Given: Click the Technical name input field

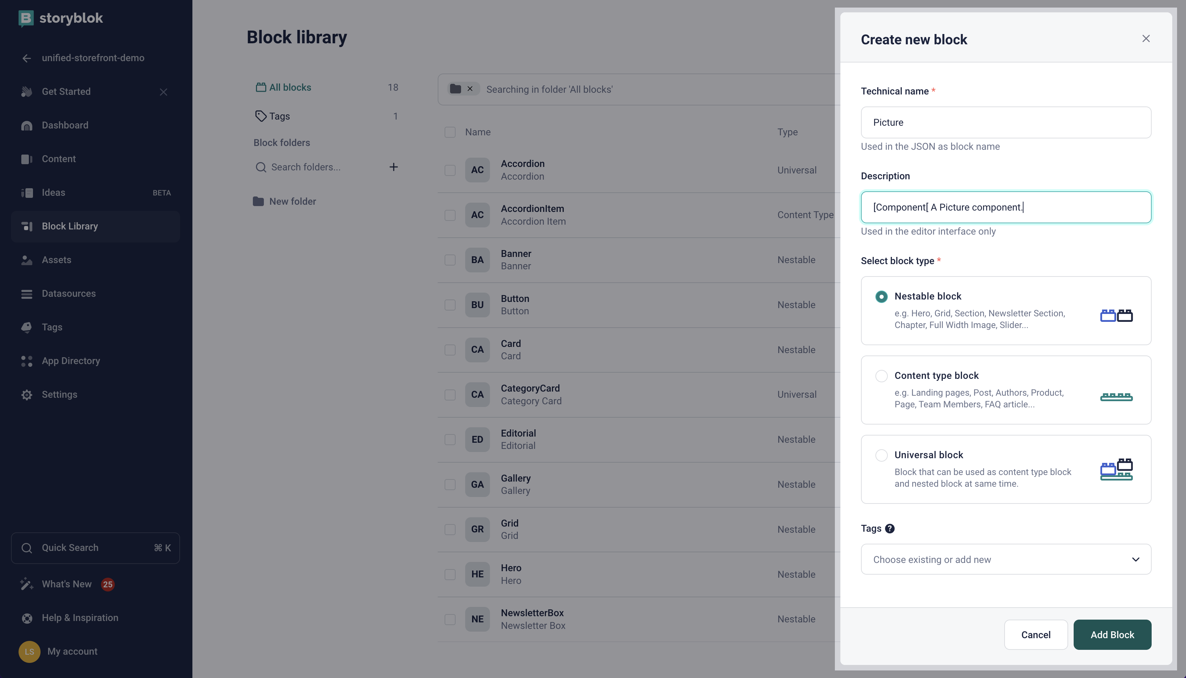Looking at the screenshot, I should coord(1006,123).
